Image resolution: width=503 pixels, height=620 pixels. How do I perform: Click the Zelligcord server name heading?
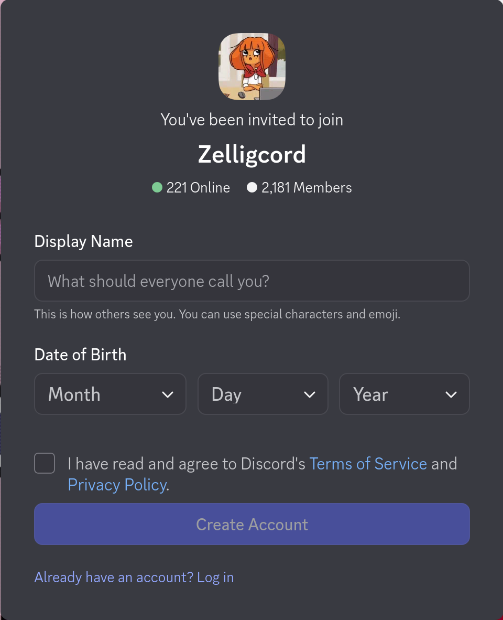tap(251, 154)
